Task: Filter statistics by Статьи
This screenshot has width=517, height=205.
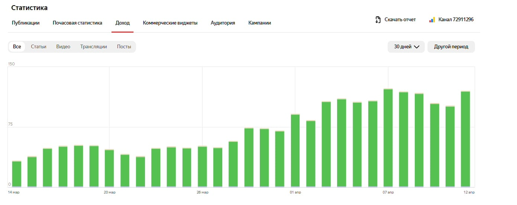Action: (38, 46)
